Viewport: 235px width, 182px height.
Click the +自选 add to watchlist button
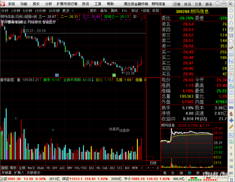click(145, 11)
